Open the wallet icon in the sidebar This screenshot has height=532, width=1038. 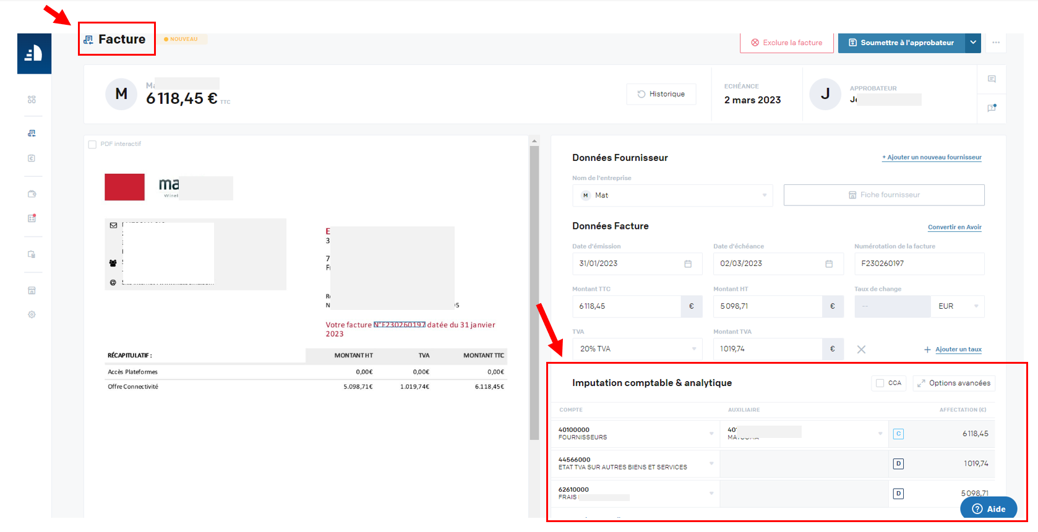(x=32, y=194)
